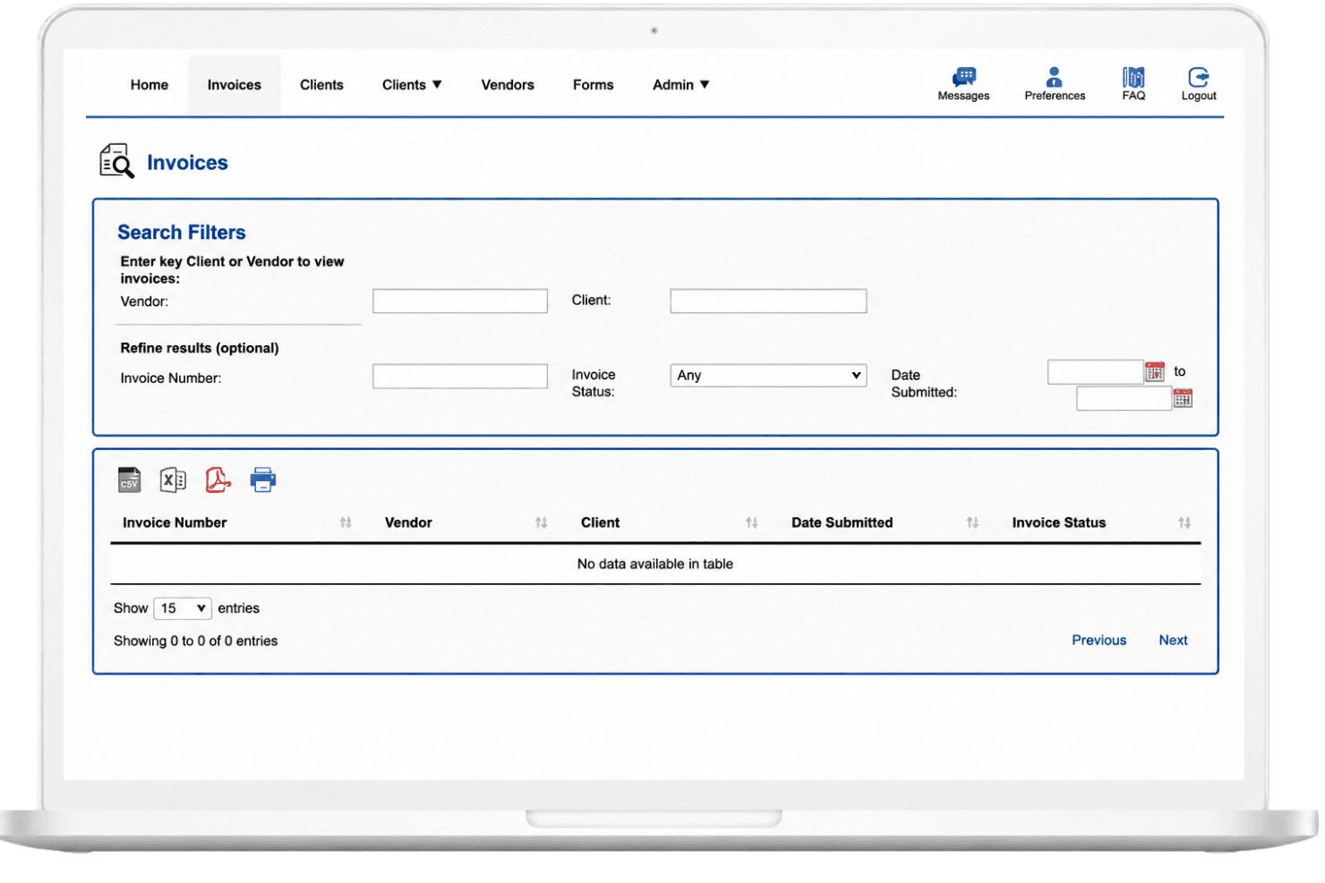Click the Search Filters heading

(x=182, y=233)
